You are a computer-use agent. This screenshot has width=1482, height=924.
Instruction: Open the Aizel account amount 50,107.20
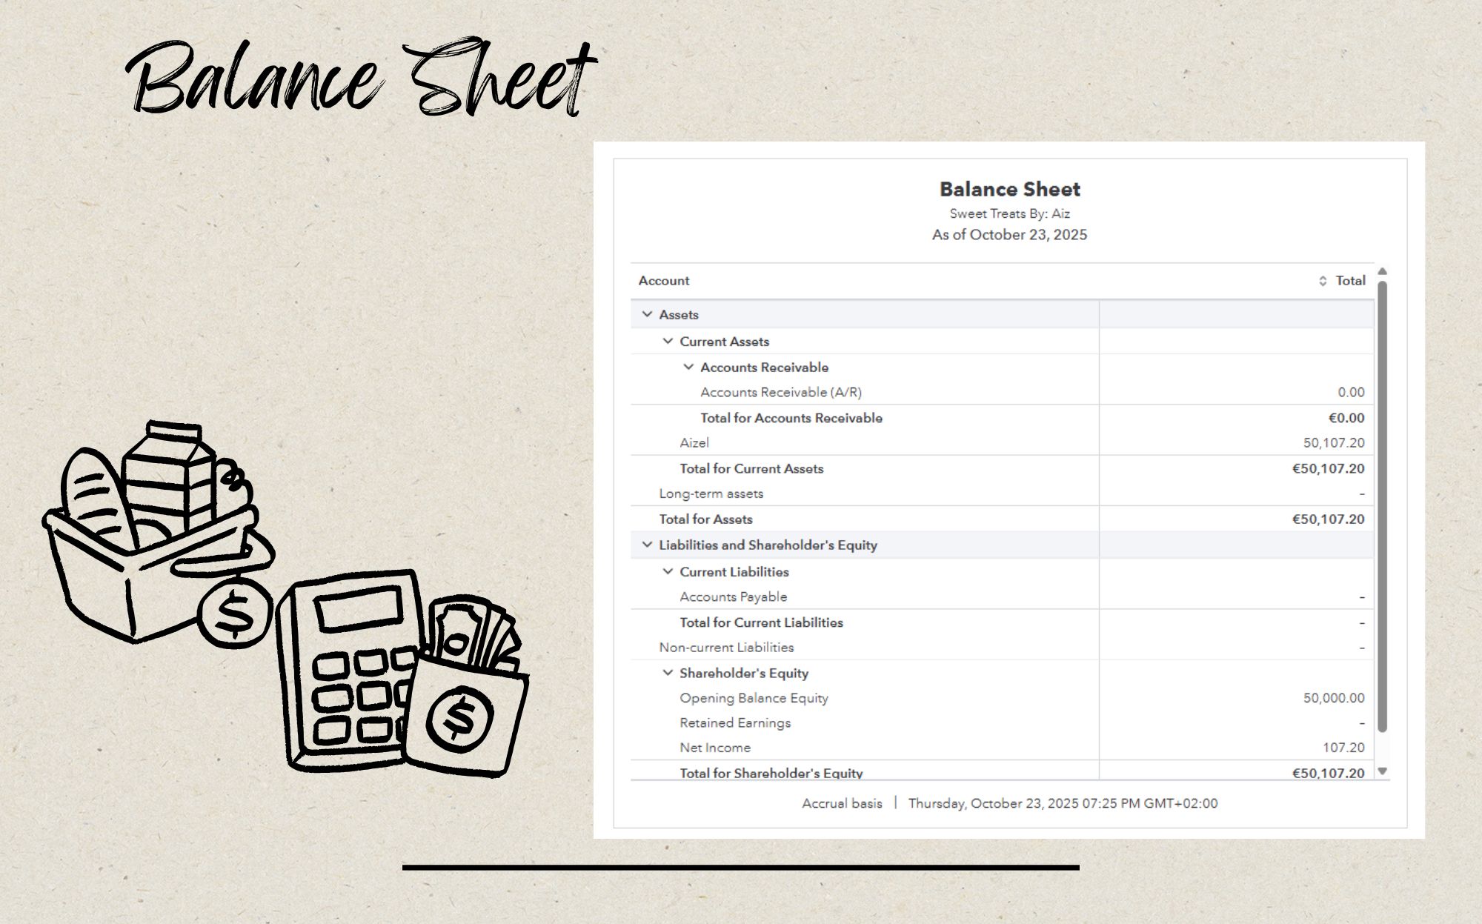1333,443
